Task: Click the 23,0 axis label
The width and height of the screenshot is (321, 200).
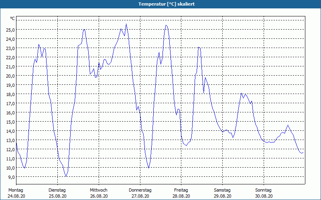Action: click(10, 48)
